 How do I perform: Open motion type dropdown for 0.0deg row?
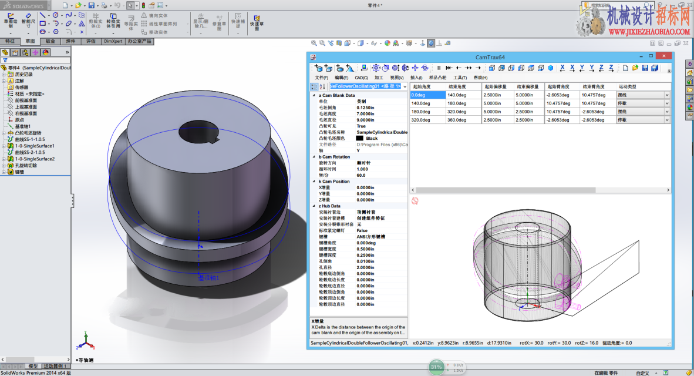click(x=667, y=95)
